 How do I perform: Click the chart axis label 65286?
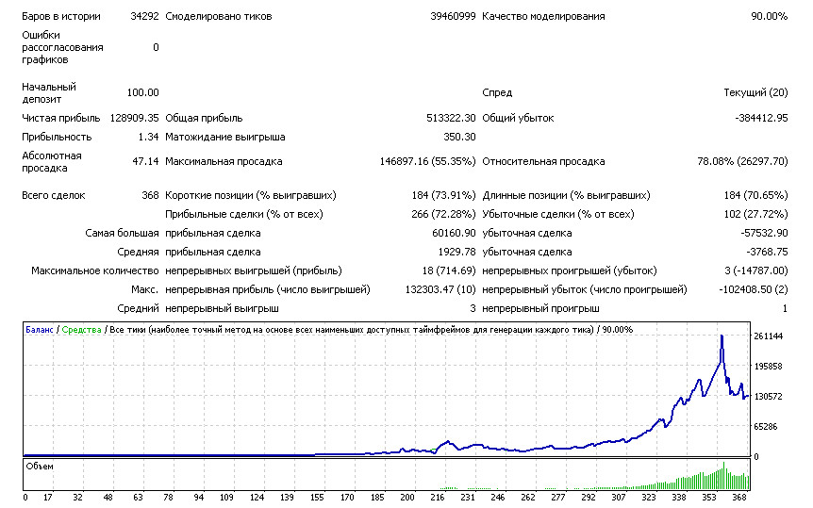[765, 427]
